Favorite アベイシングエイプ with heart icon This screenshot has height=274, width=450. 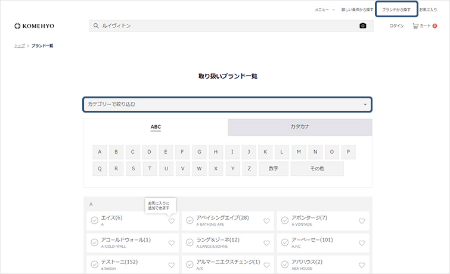[266, 221]
